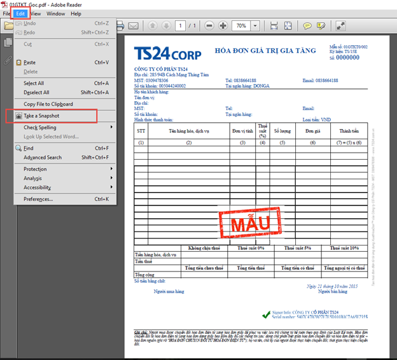Go to next page with the down arrow
Screen dimensions: 397x360
[x=166, y=25]
